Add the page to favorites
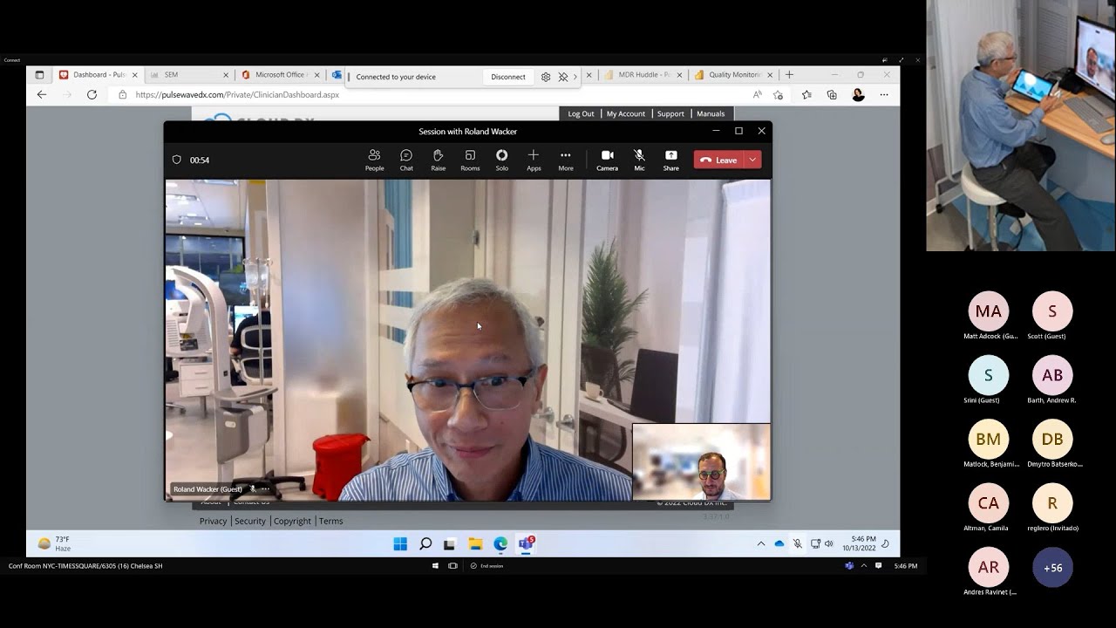1116x628 pixels. (x=778, y=94)
